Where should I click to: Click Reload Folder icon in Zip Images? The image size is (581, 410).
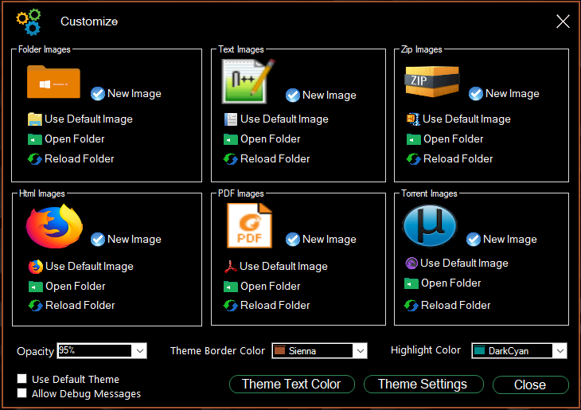tap(413, 159)
